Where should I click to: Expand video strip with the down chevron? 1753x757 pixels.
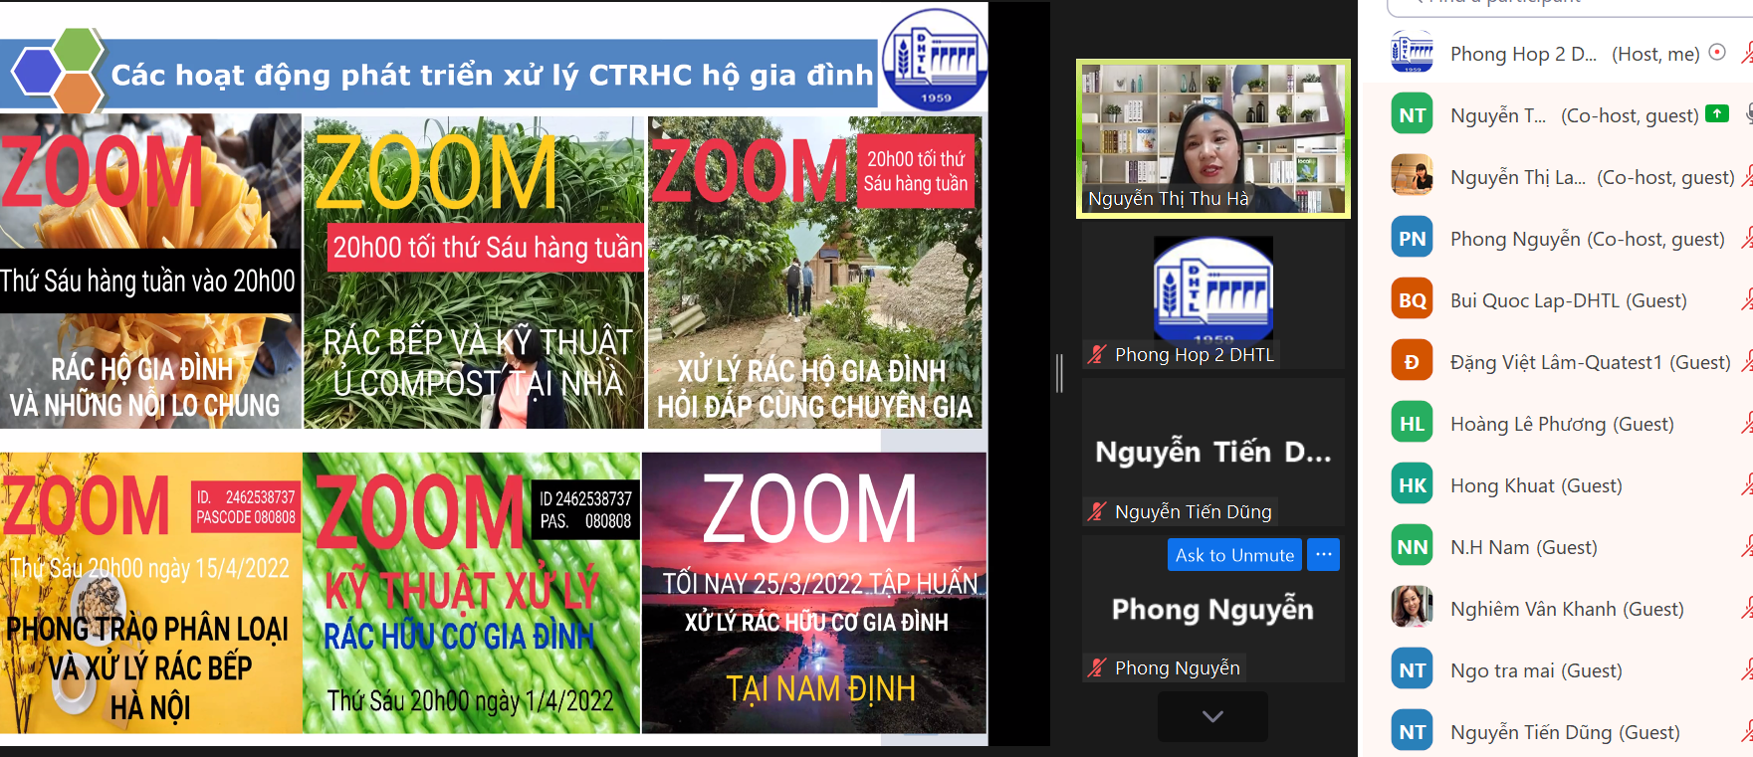(x=1212, y=716)
